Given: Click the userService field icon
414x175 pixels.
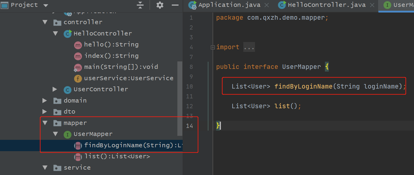Looking at the screenshot, I should click(x=78, y=78).
